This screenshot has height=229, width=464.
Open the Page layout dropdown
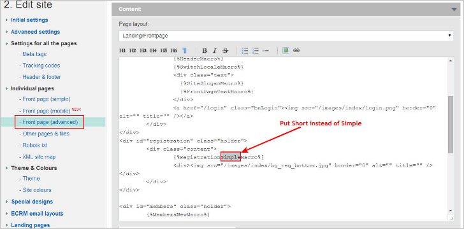[286, 36]
